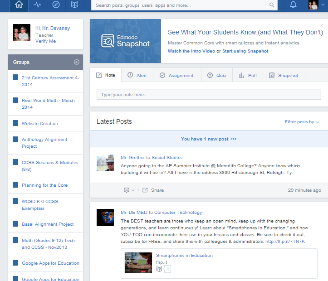The width and height of the screenshot is (328, 281).
Task: Switch to the Assignment tab
Action: (x=177, y=75)
